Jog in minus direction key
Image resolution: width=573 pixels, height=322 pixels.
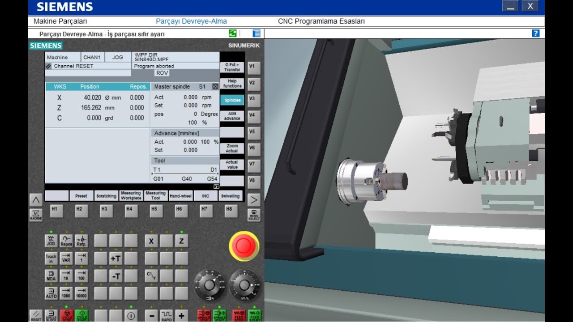click(151, 316)
